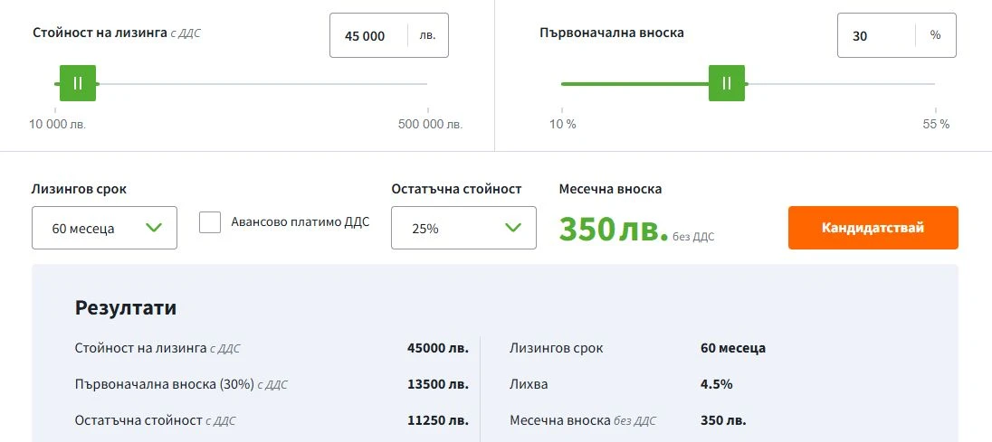The image size is (992, 442).
Task: Expand the Остатъчна стойност 25% dropdown
Action: click(463, 228)
